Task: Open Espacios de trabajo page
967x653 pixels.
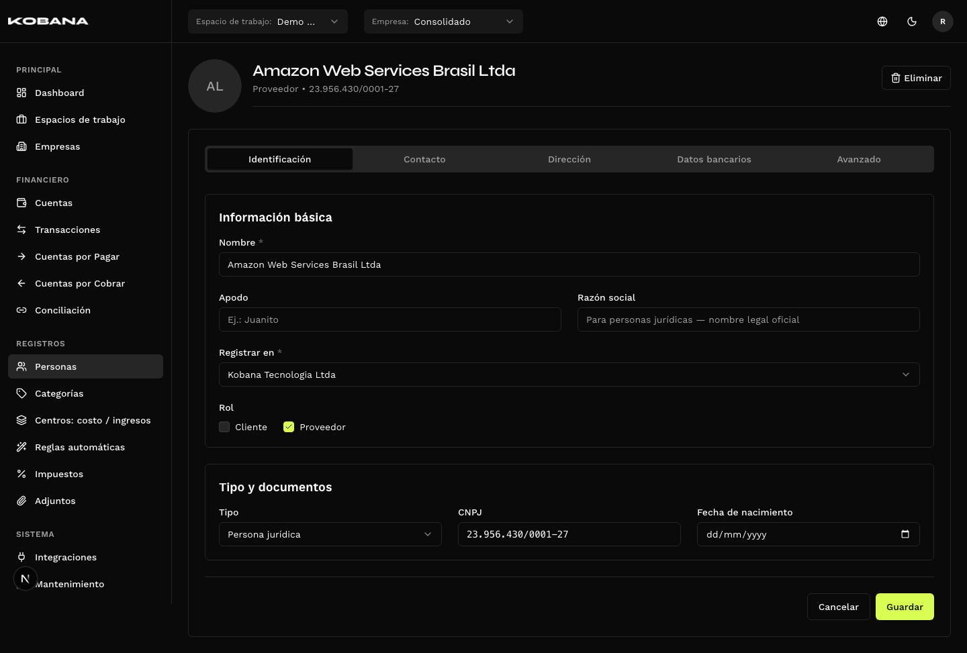Action: (85, 119)
